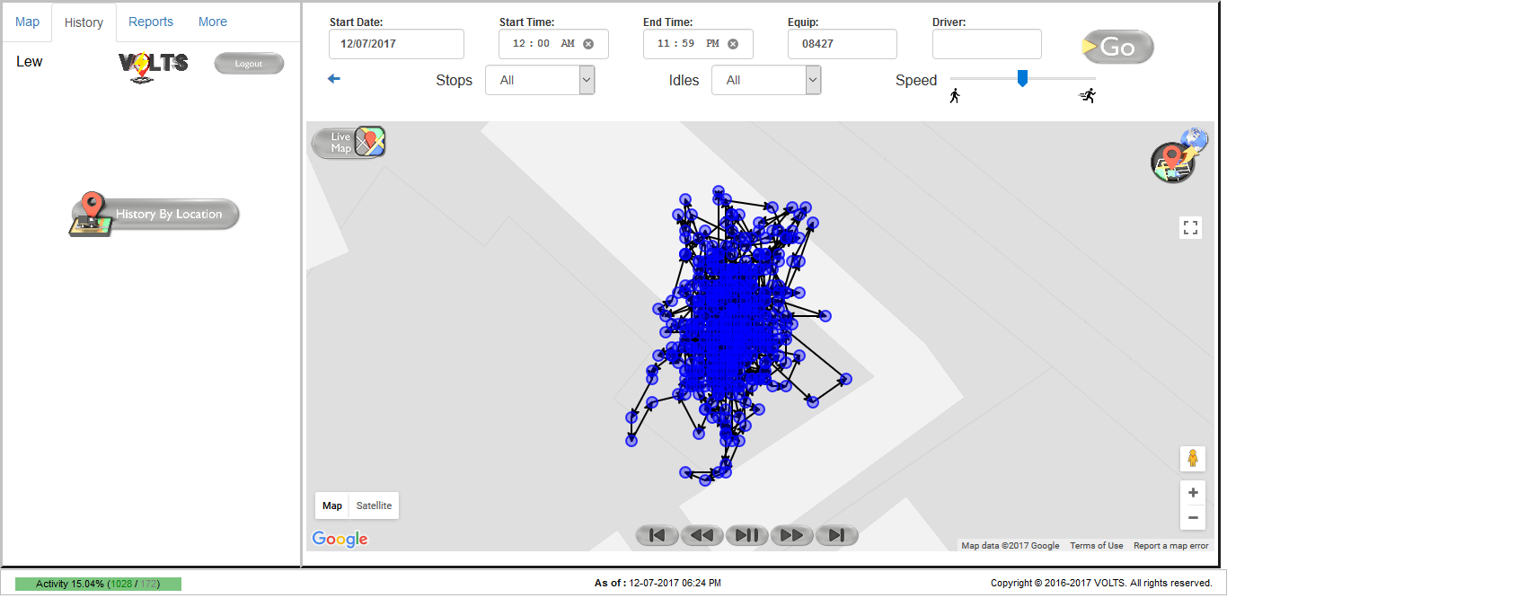
Task: Open the Reports tab
Action: (151, 22)
